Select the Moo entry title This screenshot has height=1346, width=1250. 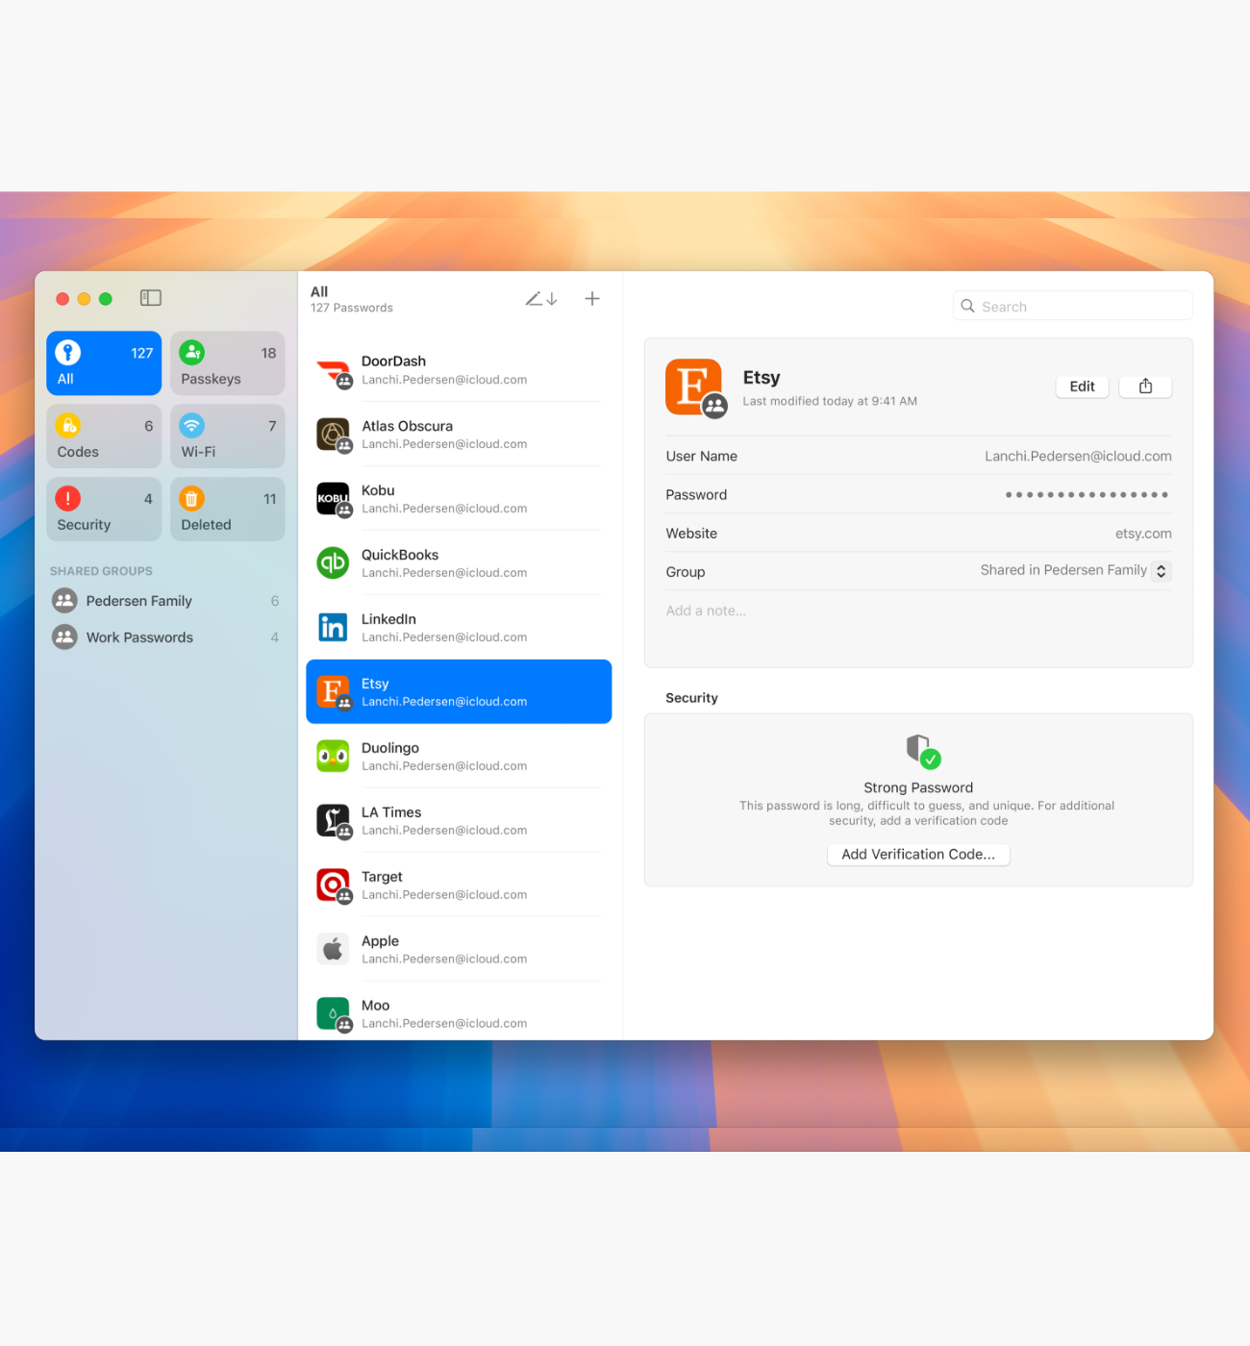click(x=375, y=1006)
